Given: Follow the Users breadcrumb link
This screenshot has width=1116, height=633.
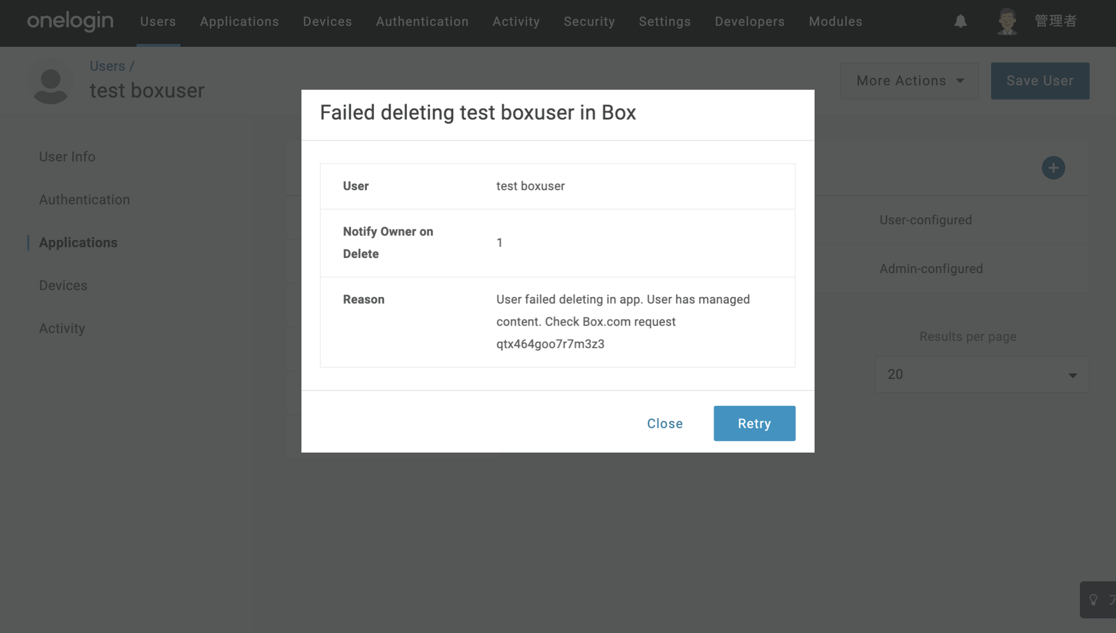Looking at the screenshot, I should 107,66.
